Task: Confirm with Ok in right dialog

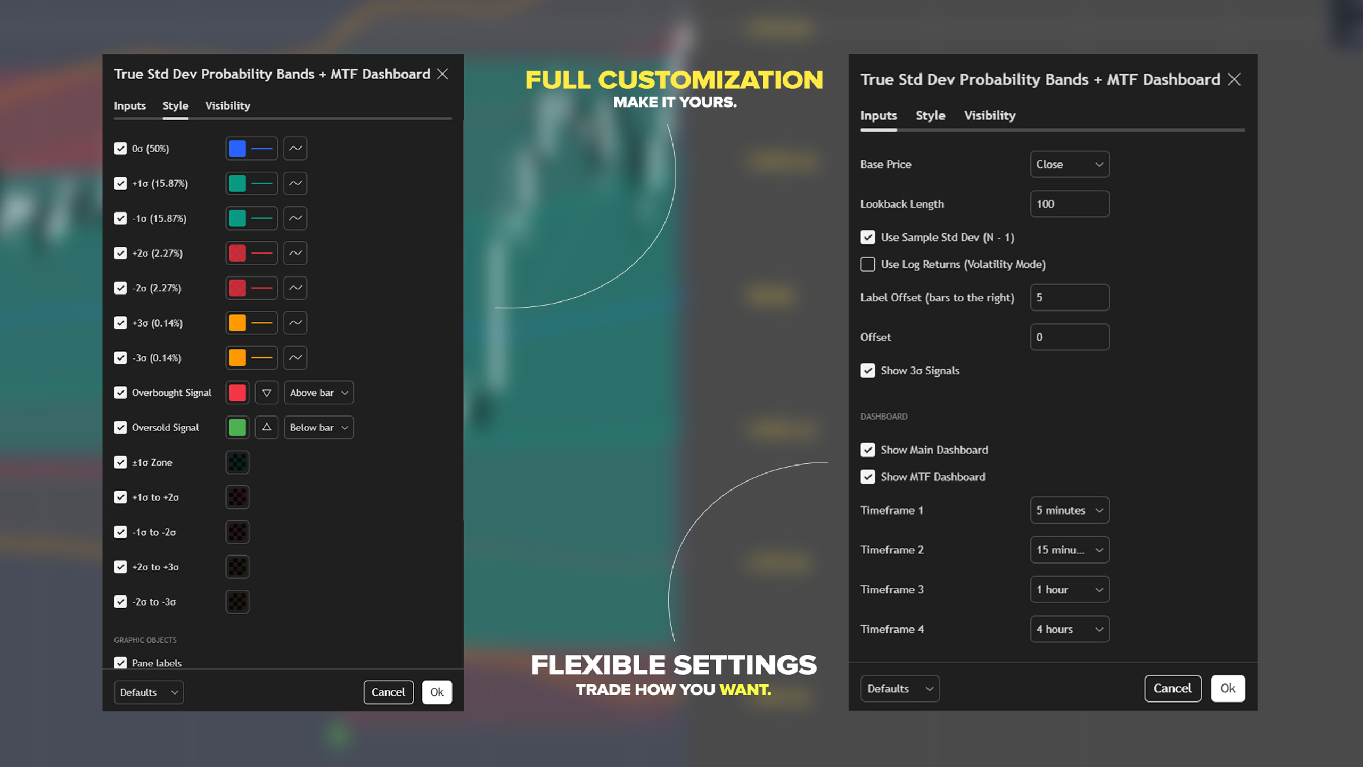Action: pyautogui.click(x=1228, y=689)
